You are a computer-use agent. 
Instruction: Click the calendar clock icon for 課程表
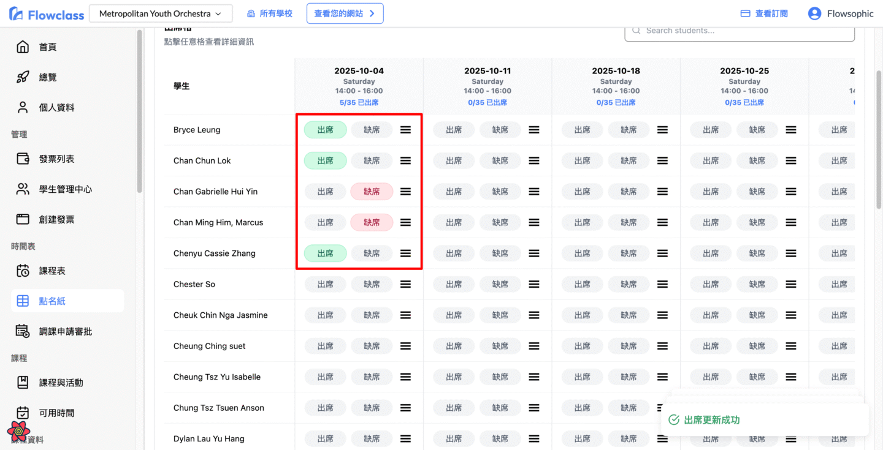tap(23, 271)
